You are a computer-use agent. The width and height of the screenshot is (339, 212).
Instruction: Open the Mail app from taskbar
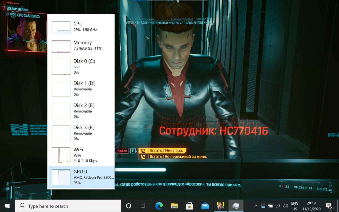pos(205,206)
